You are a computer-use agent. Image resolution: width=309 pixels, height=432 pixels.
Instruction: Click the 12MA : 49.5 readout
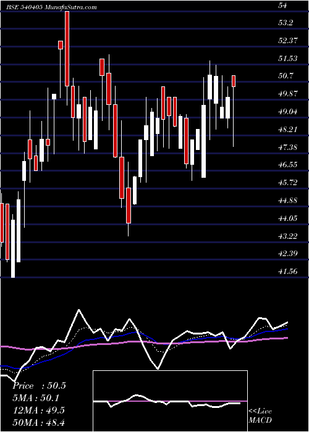(38, 410)
